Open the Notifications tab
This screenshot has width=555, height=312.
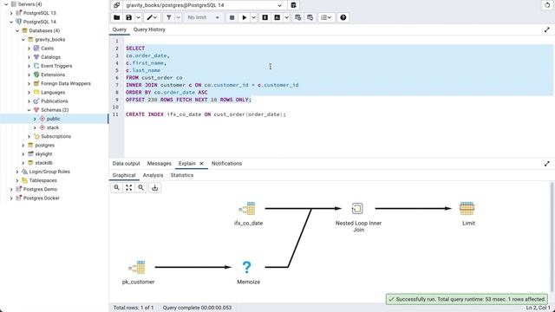pyautogui.click(x=226, y=164)
